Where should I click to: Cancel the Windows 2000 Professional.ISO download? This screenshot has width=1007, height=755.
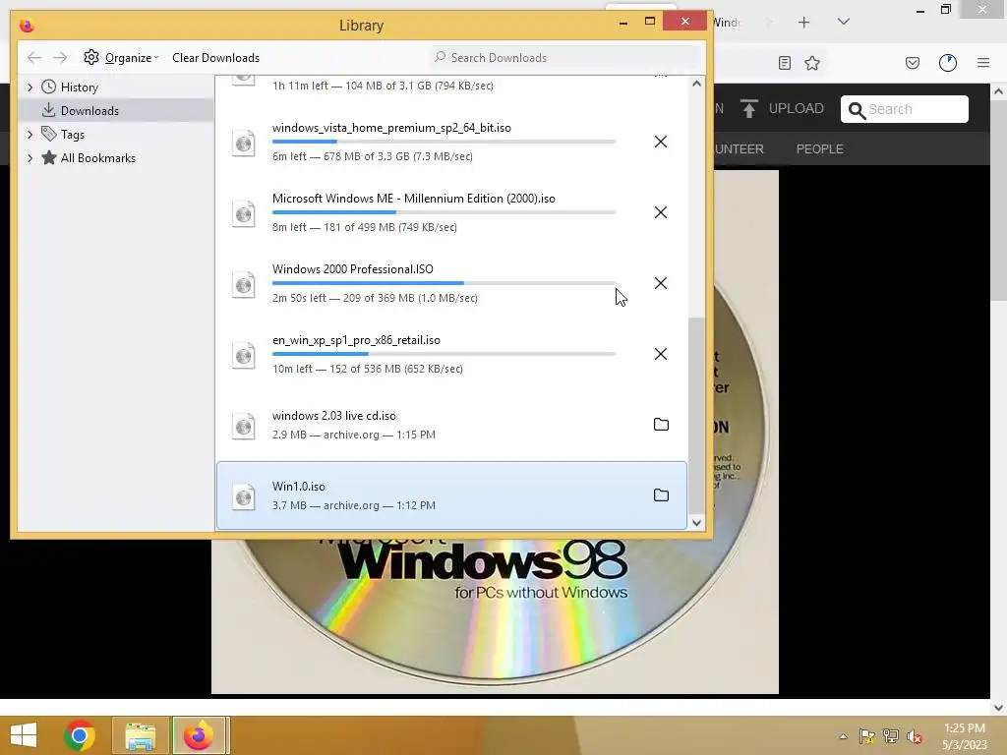tap(660, 283)
